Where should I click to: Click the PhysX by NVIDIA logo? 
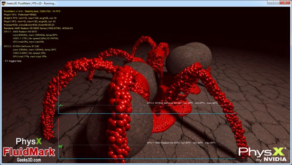click(x=262, y=154)
